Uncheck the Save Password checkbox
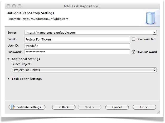 coord(134,52)
